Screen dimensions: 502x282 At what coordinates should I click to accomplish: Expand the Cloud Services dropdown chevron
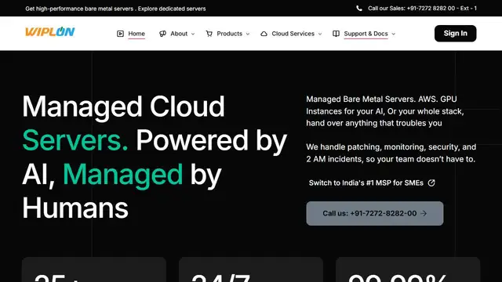pyautogui.click(x=320, y=34)
